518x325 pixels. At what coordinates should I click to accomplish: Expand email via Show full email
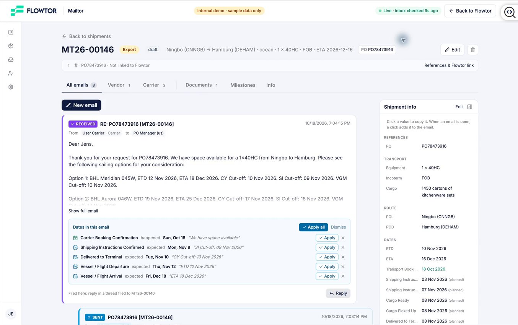click(x=83, y=211)
